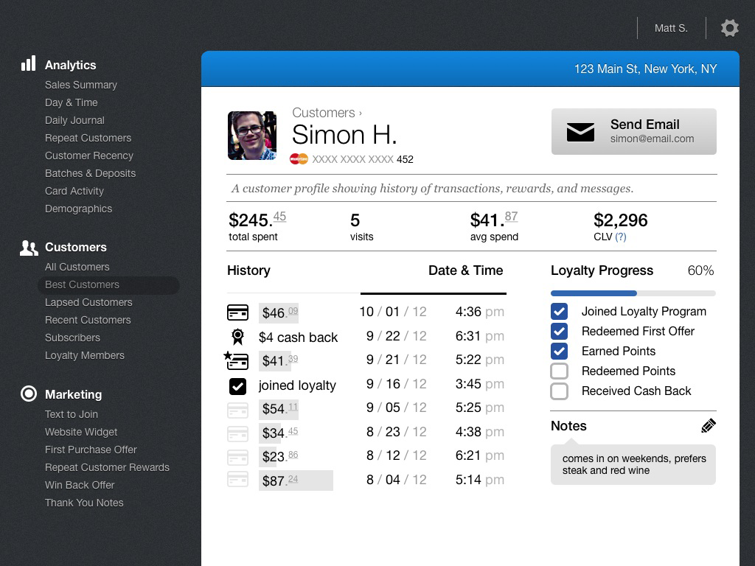Viewport: 755px width, 566px height.
Task: Open First Purchase Offer
Action: tap(91, 450)
